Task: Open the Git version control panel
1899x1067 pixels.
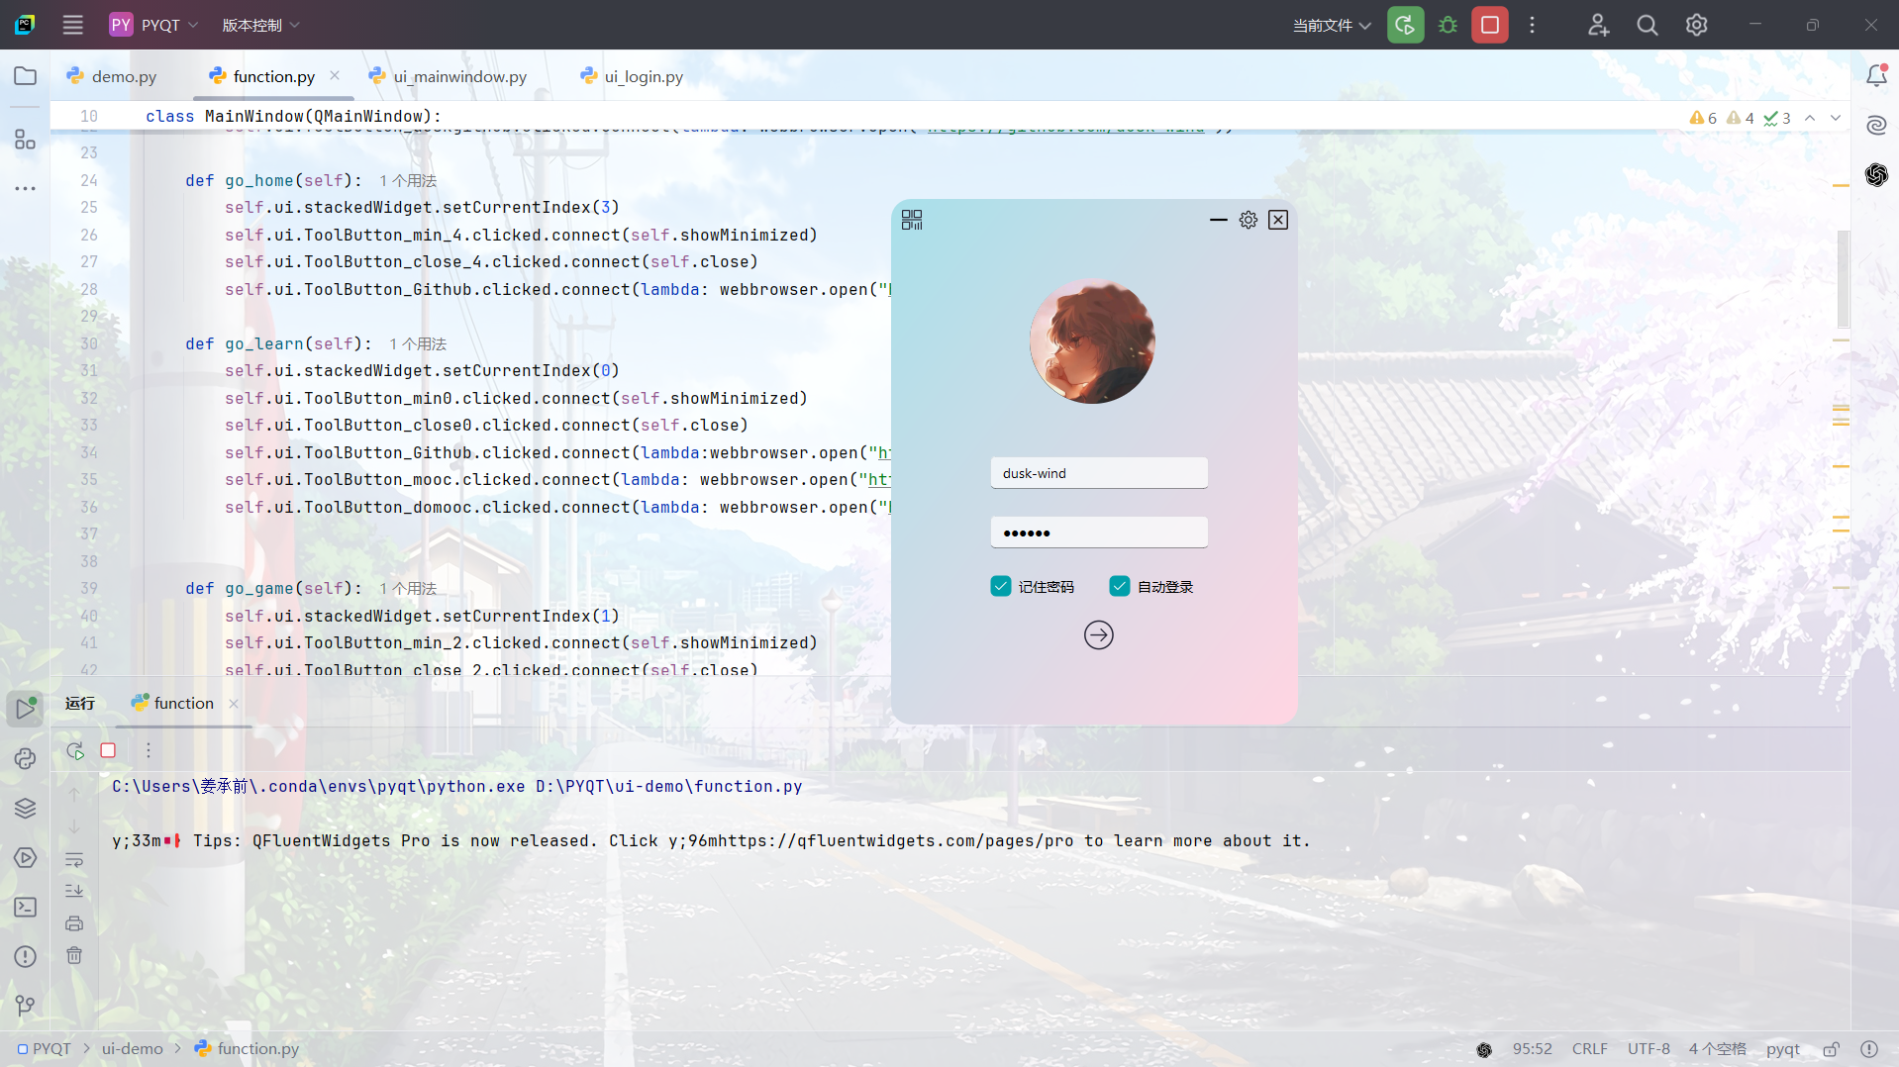Action: pos(25,1005)
